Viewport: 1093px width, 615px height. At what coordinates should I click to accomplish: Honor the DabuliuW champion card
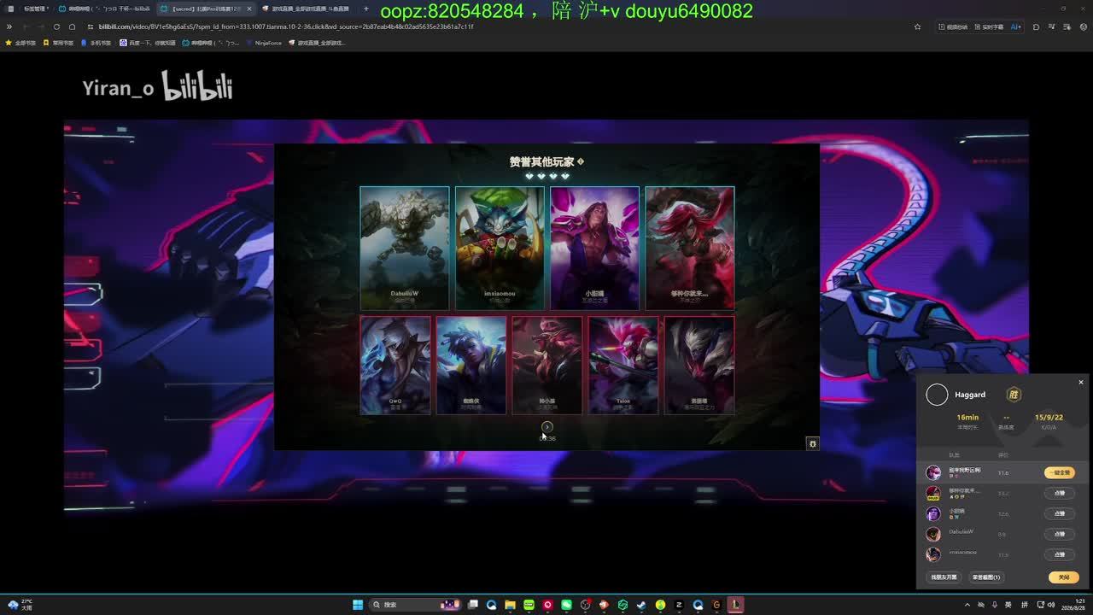pyautogui.click(x=405, y=248)
